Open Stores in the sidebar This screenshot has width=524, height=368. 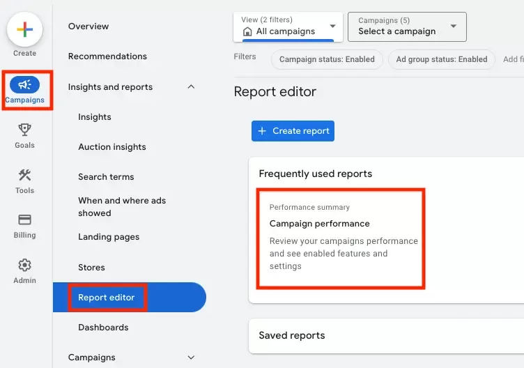[x=91, y=268]
